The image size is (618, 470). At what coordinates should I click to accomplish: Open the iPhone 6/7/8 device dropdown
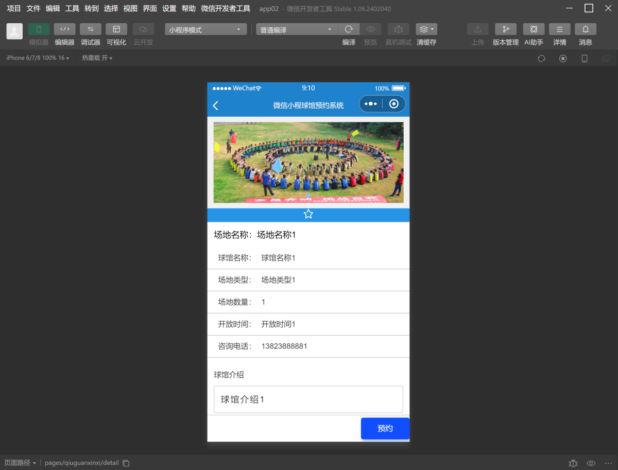(x=38, y=58)
